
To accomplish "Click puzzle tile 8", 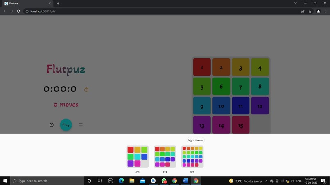I will pos(260,86).
